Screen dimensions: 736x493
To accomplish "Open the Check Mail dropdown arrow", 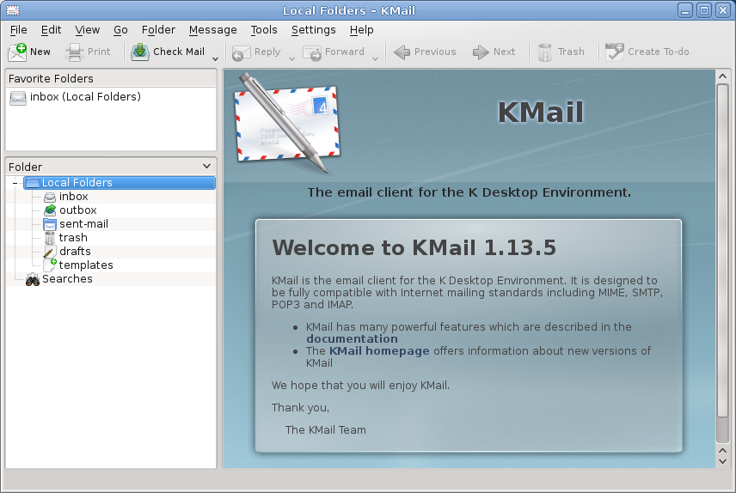I will tap(216, 58).
